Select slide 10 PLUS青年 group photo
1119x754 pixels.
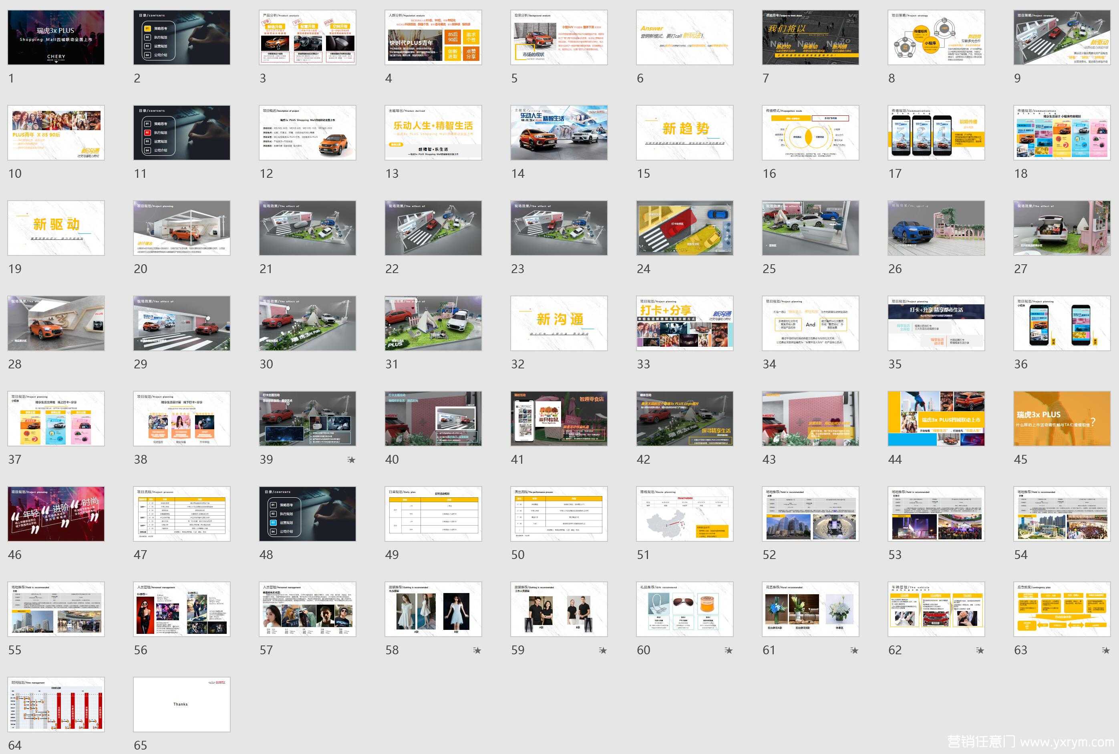(56, 133)
